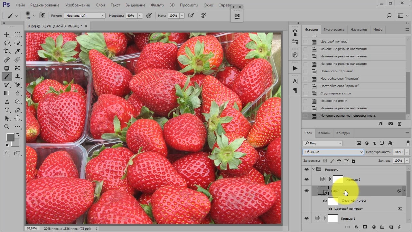The image size is (412, 232).
Task: Add a layer style with fx icon
Action: 356,227
